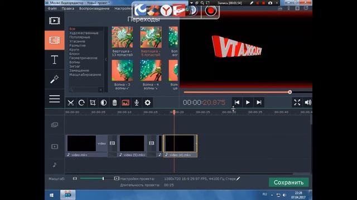This screenshot has height=200, width=357.
Task: Open clip properties gear icon
Action: [x=147, y=103]
